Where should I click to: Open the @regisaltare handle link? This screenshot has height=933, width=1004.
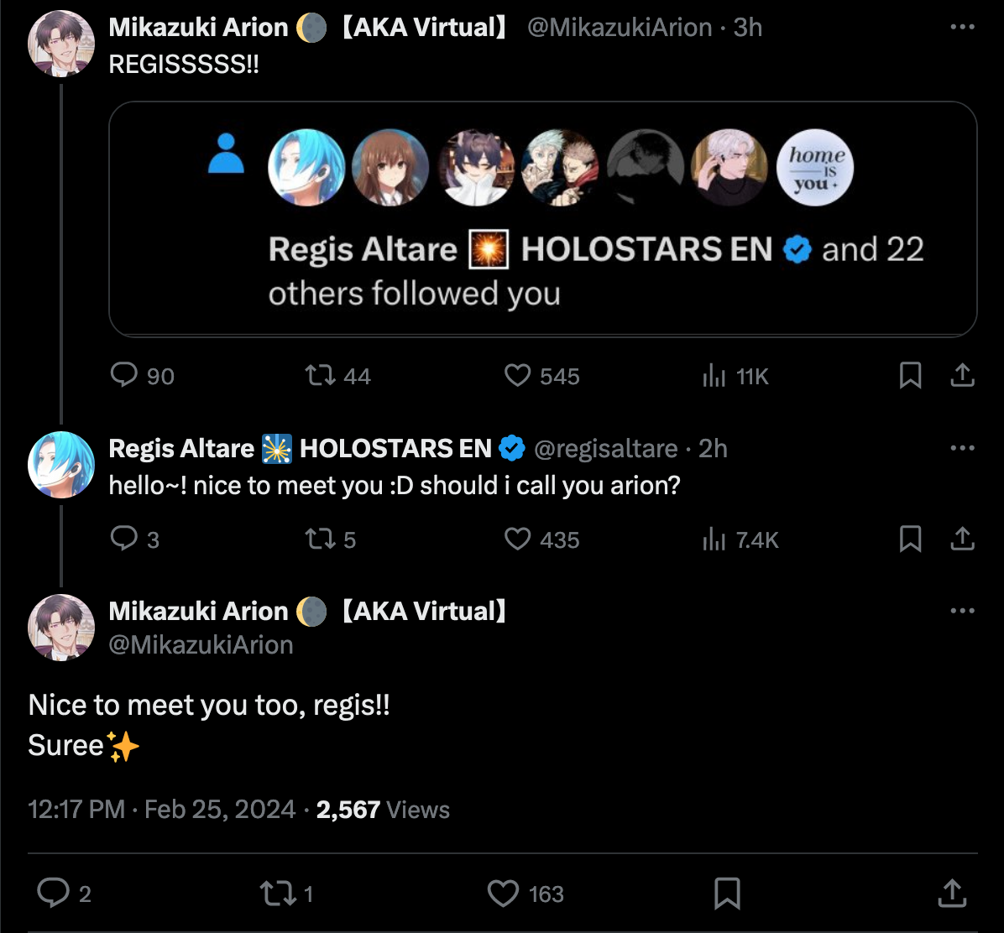tap(605, 449)
